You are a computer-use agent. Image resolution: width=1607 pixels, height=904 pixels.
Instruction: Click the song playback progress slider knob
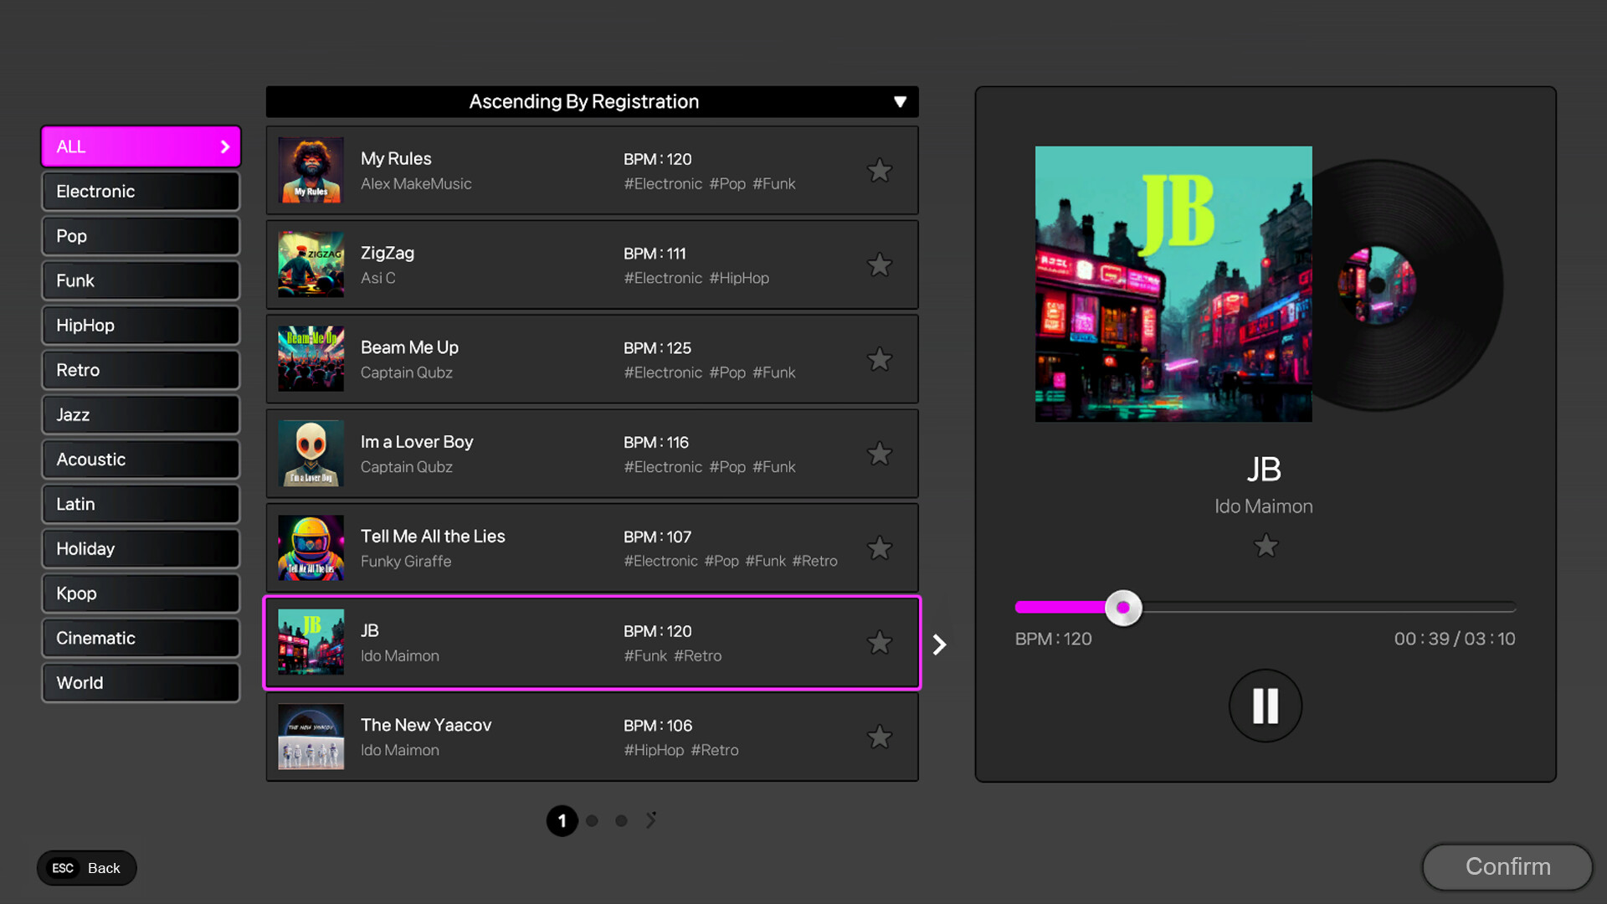pos(1123,608)
